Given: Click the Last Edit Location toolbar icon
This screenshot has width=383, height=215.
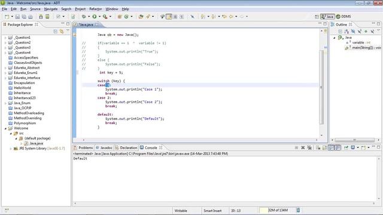Looking at the screenshot, I should click(224, 17).
